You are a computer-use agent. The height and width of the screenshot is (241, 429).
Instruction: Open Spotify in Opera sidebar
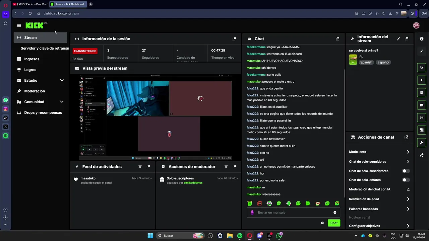point(6,136)
